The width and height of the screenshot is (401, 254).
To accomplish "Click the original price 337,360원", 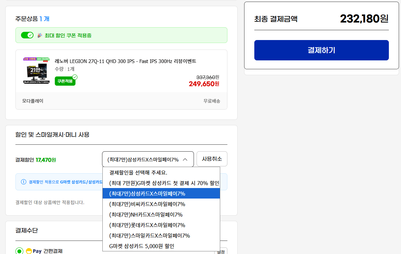I will [x=208, y=77].
